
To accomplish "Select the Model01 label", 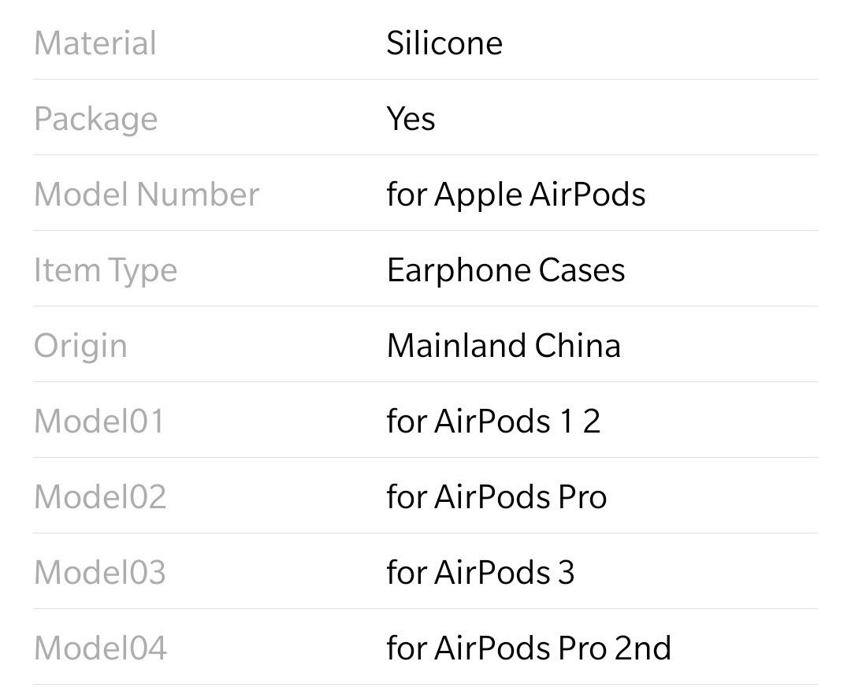I will point(98,422).
